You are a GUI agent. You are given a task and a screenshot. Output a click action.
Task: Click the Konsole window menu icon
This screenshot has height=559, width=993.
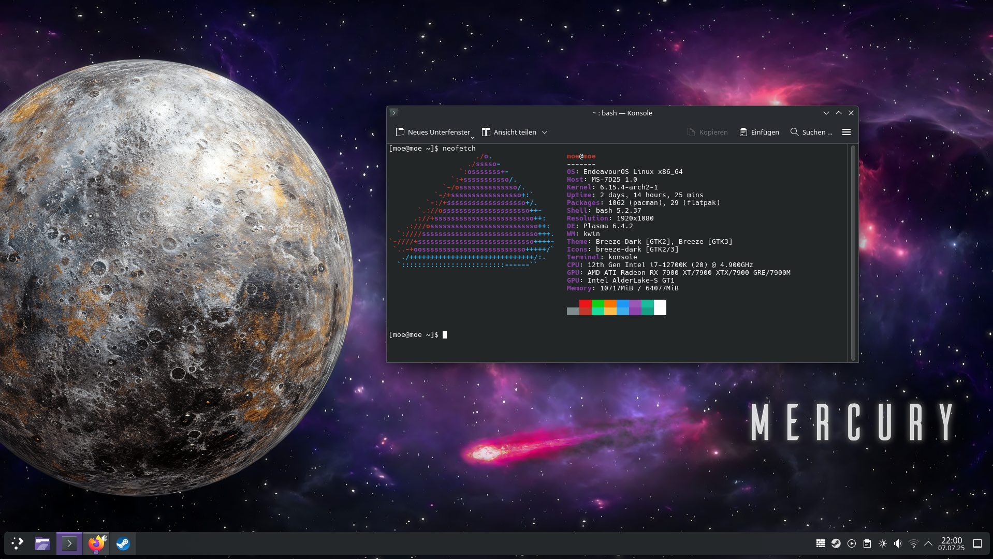pyautogui.click(x=394, y=113)
